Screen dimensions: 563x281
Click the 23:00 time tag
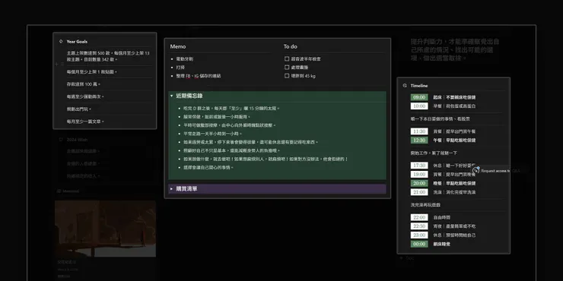(x=419, y=235)
